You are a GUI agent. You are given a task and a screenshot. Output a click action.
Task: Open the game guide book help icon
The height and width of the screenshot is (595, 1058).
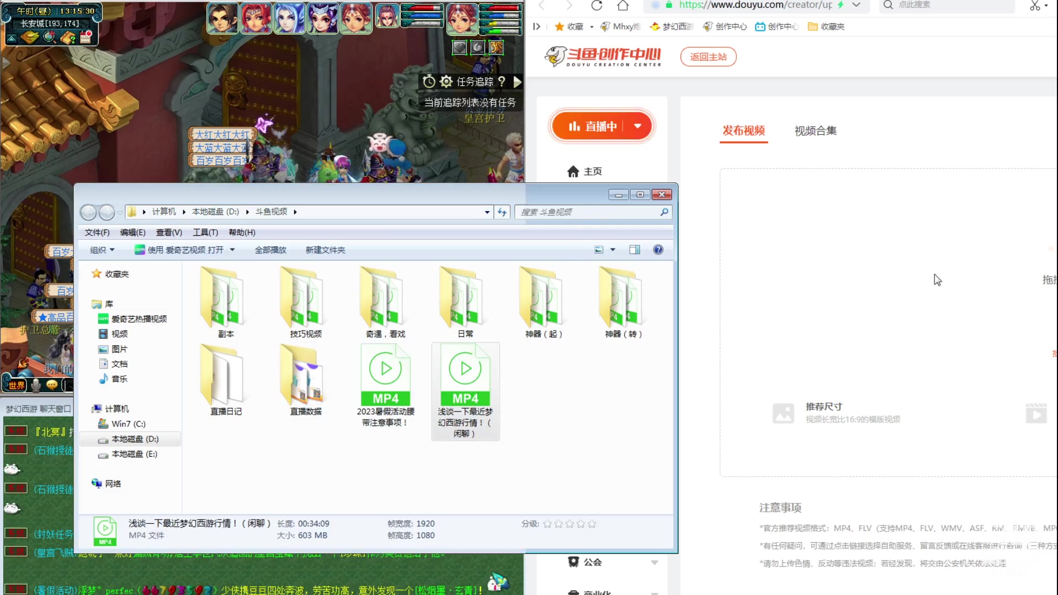[x=68, y=37]
